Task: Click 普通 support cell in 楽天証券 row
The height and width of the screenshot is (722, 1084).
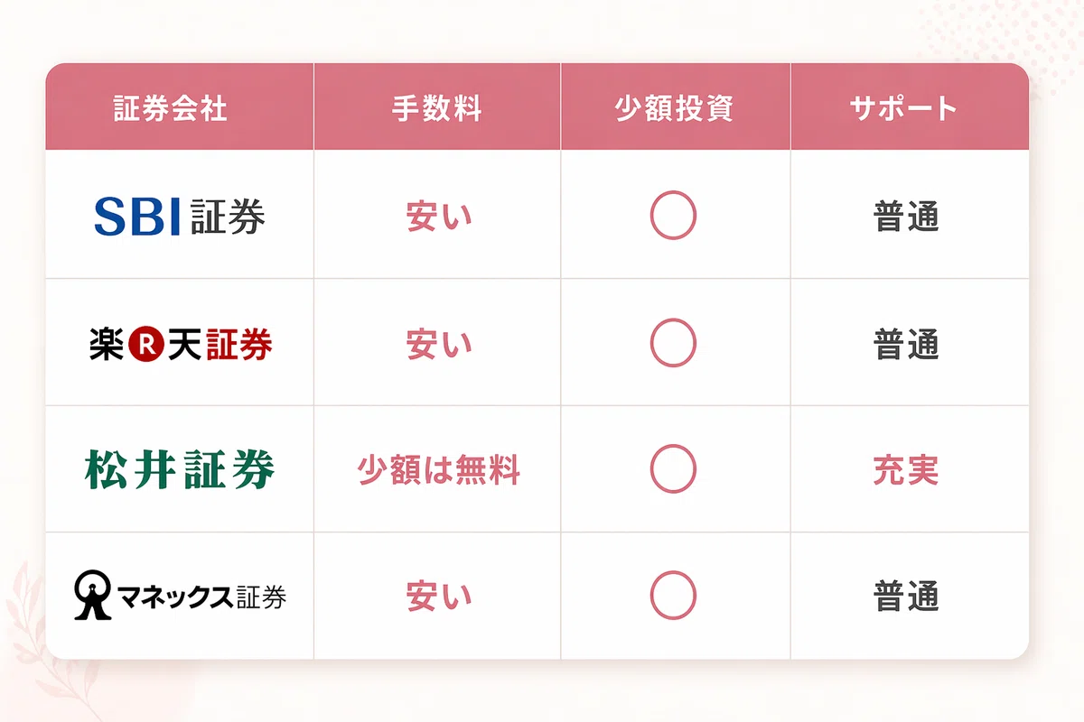Action: point(906,344)
